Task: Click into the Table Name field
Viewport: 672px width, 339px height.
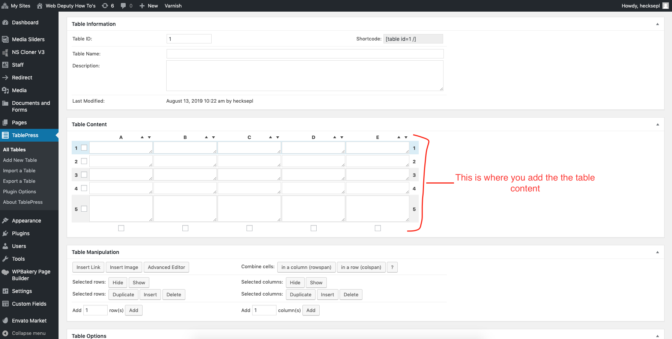Action: coord(305,54)
